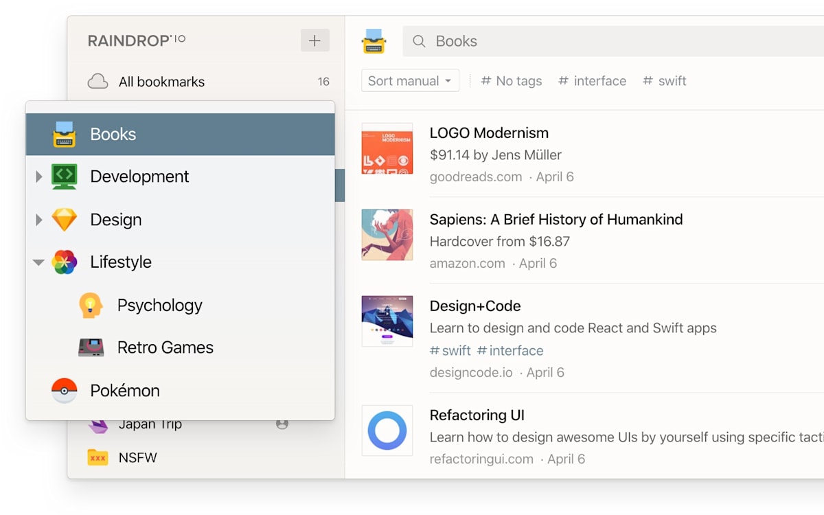Viewport: 824px width, 515px height.
Task: Click the NSFW folder icon
Action: (x=98, y=457)
